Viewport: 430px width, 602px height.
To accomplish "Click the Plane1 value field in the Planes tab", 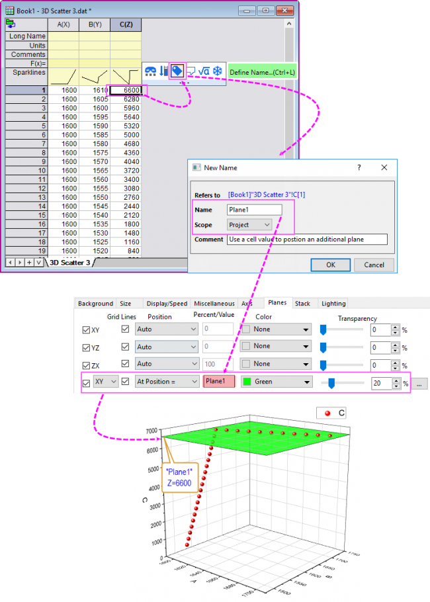I will point(219,381).
